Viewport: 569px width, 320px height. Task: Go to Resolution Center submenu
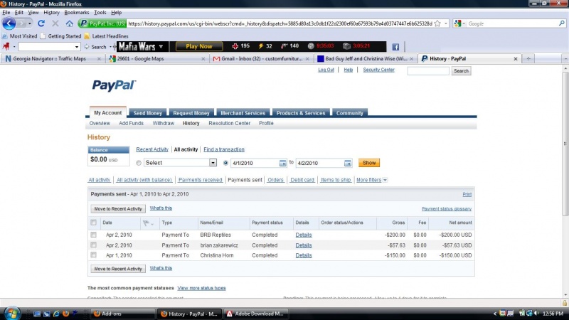click(x=229, y=123)
